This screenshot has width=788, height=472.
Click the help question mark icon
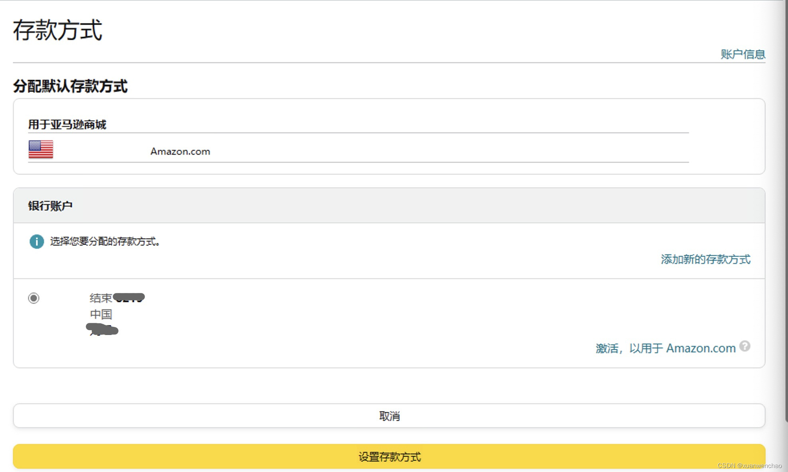click(x=745, y=346)
